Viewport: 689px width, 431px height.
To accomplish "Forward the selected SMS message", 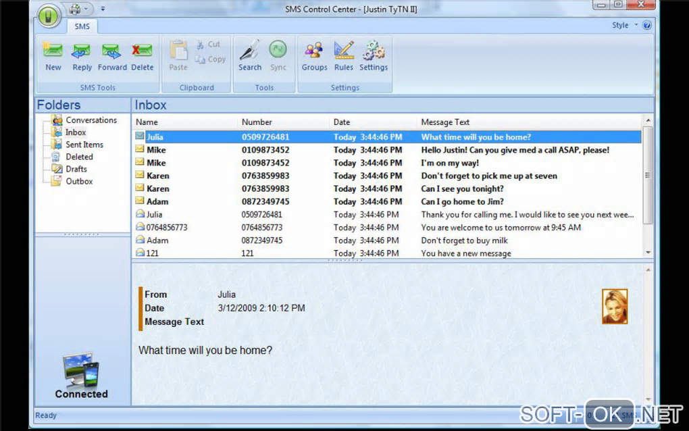I will point(112,56).
